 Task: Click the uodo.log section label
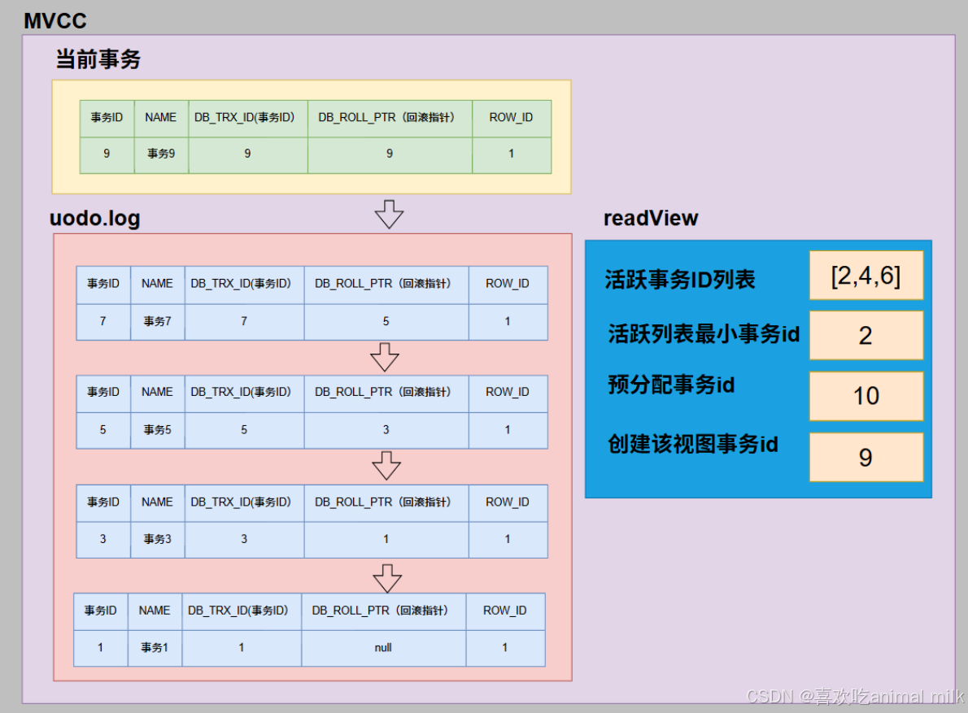(94, 218)
